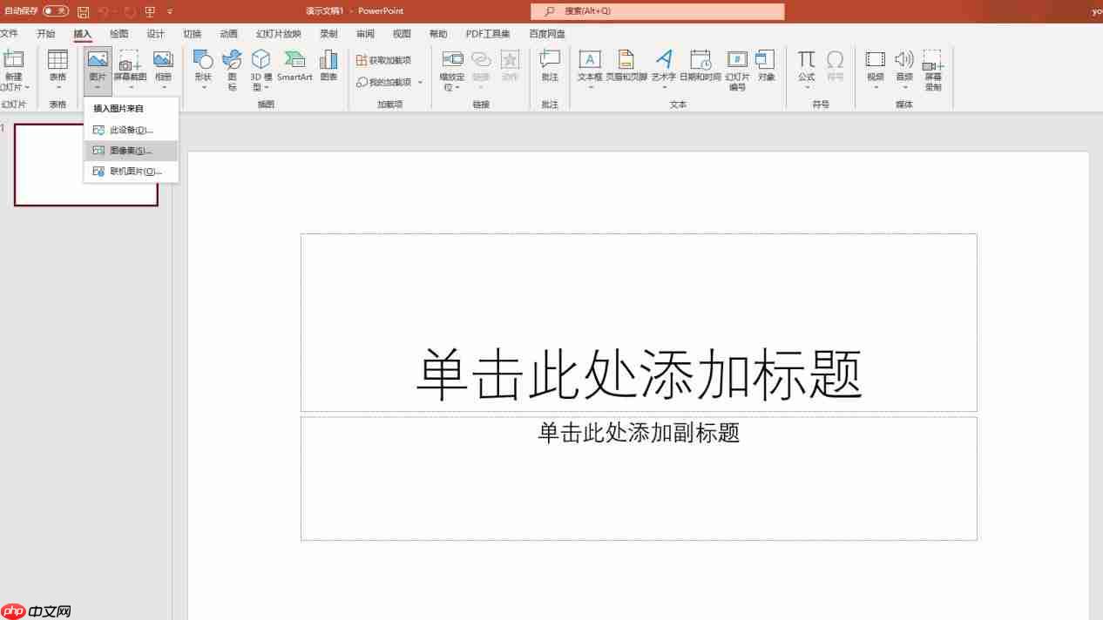This screenshot has height=620, width=1103.
Task: Open the 文件 tab
Action: 9,34
